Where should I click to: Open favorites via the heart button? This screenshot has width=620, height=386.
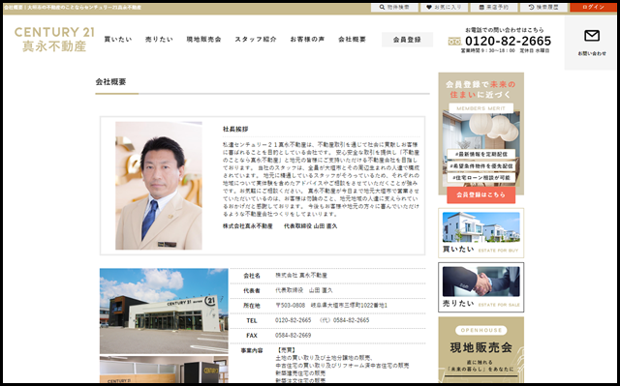pyautogui.click(x=444, y=7)
